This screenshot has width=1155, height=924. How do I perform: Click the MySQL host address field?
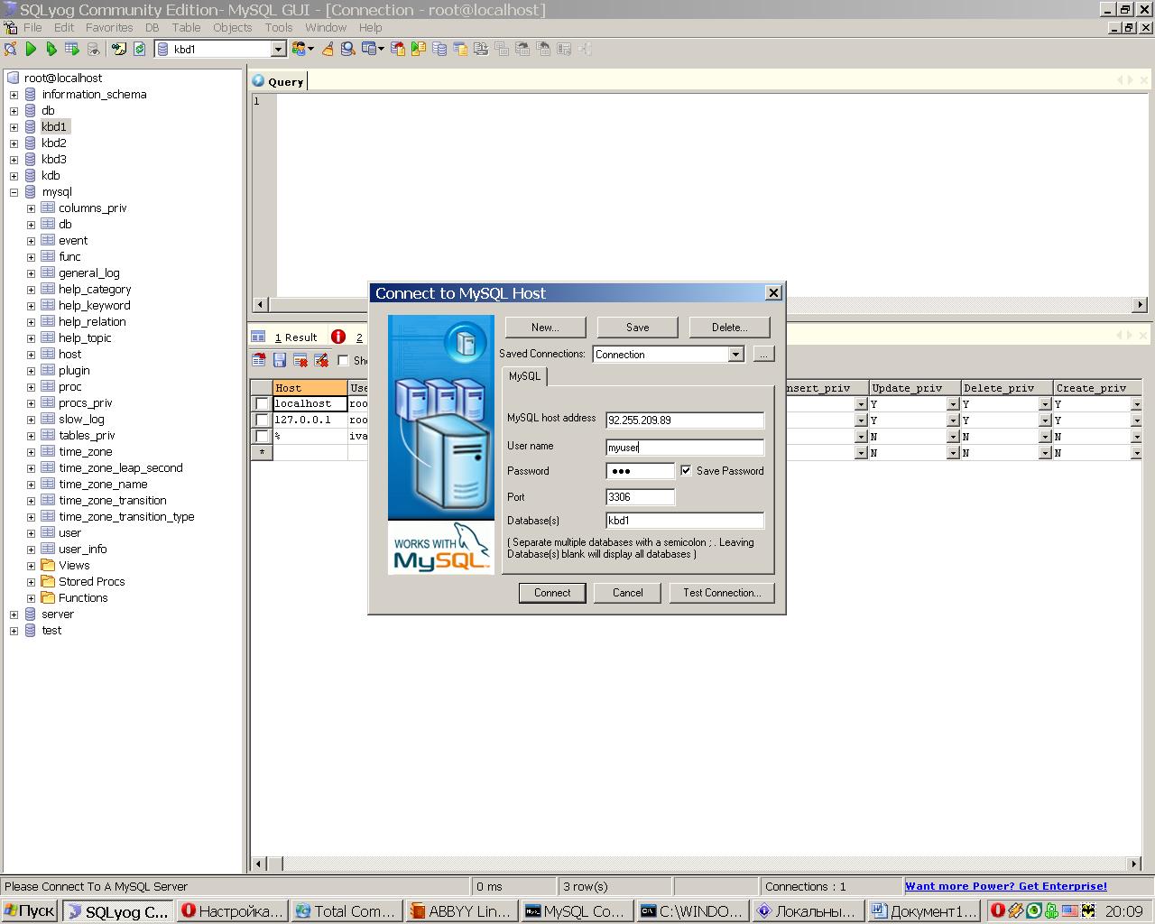(684, 420)
